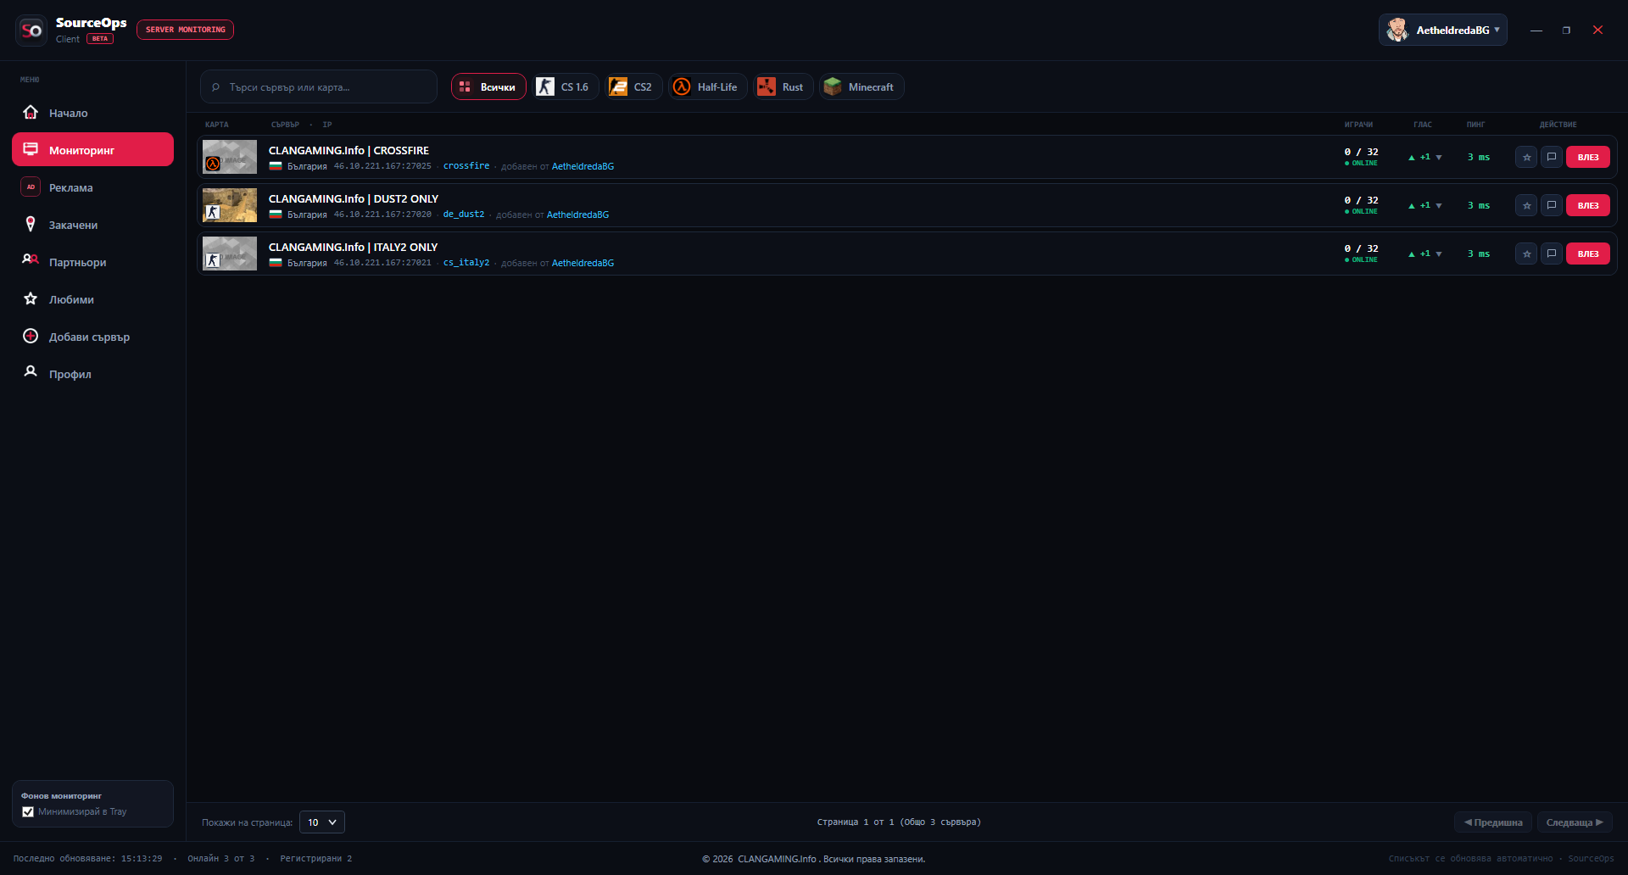The image size is (1628, 875).
Task: Favorite the CROSSFIRE server with star
Action: (1526, 157)
